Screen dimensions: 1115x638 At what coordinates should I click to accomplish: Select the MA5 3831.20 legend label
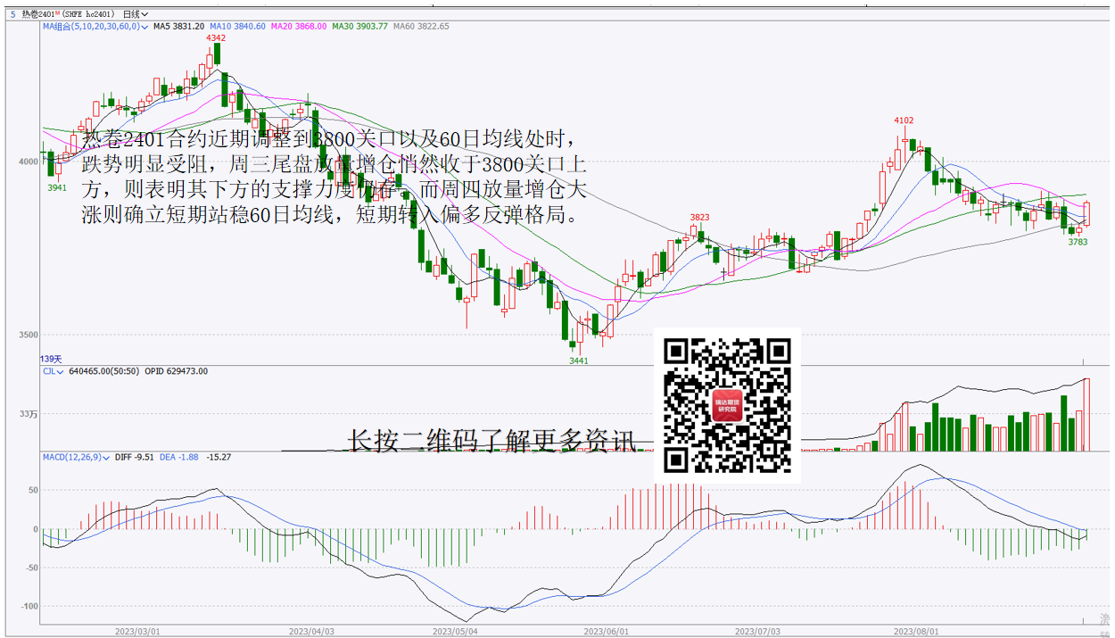click(178, 27)
